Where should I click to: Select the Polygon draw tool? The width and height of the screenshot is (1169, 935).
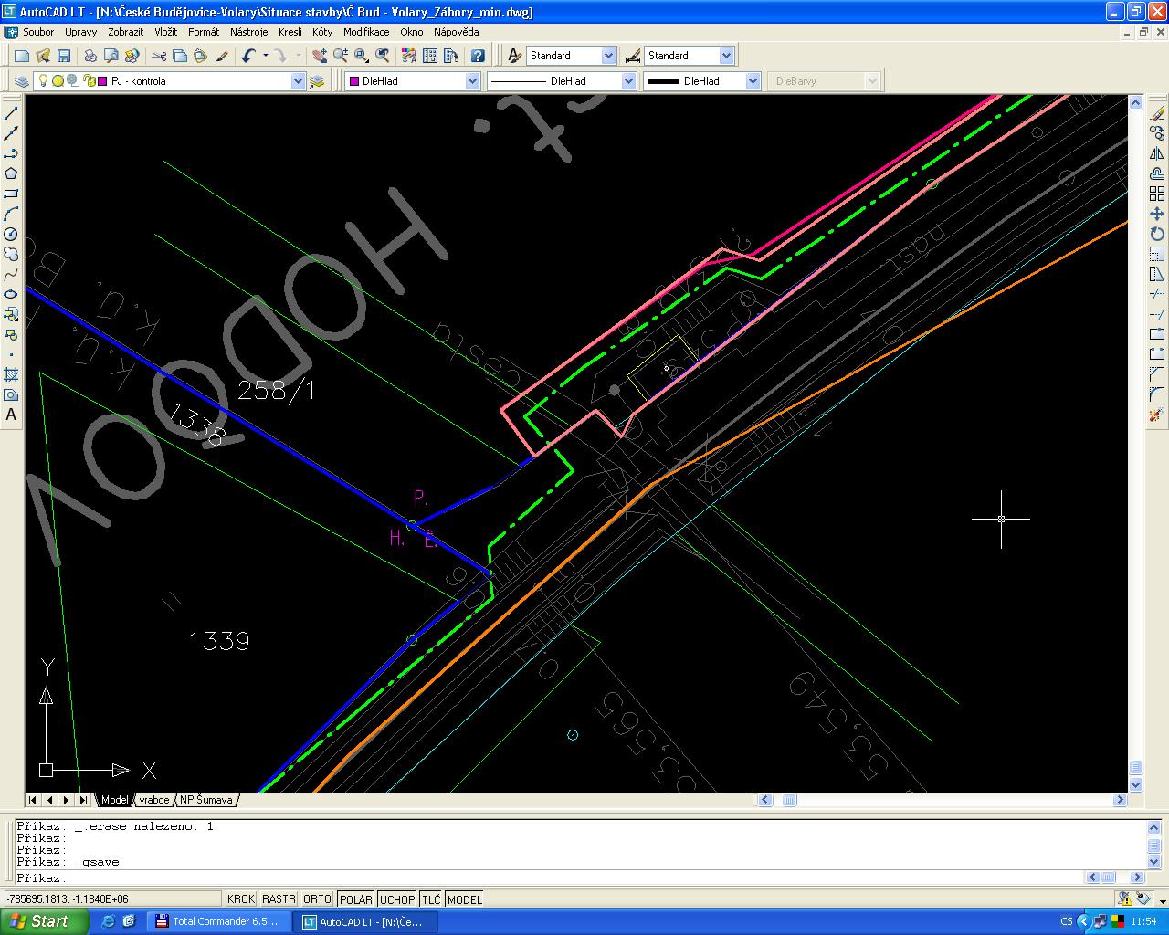point(11,173)
